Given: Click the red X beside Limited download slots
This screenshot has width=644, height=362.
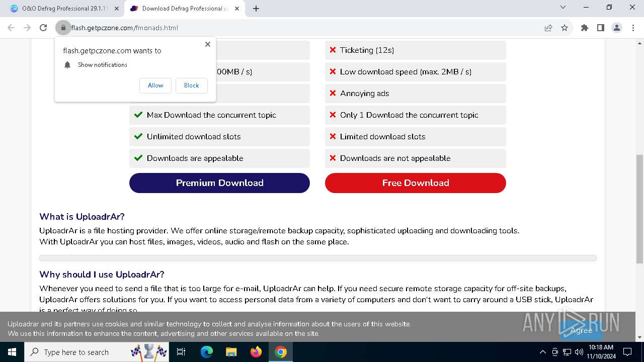Looking at the screenshot, I should [333, 136].
